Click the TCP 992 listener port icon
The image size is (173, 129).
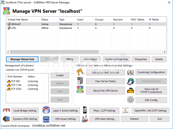9,81
